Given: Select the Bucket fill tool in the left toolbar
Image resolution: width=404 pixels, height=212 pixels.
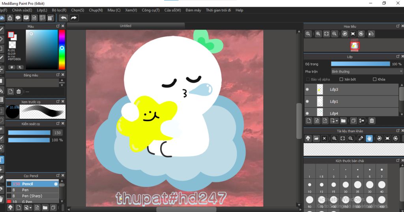Looking at the screenshot, I should pos(2,91).
